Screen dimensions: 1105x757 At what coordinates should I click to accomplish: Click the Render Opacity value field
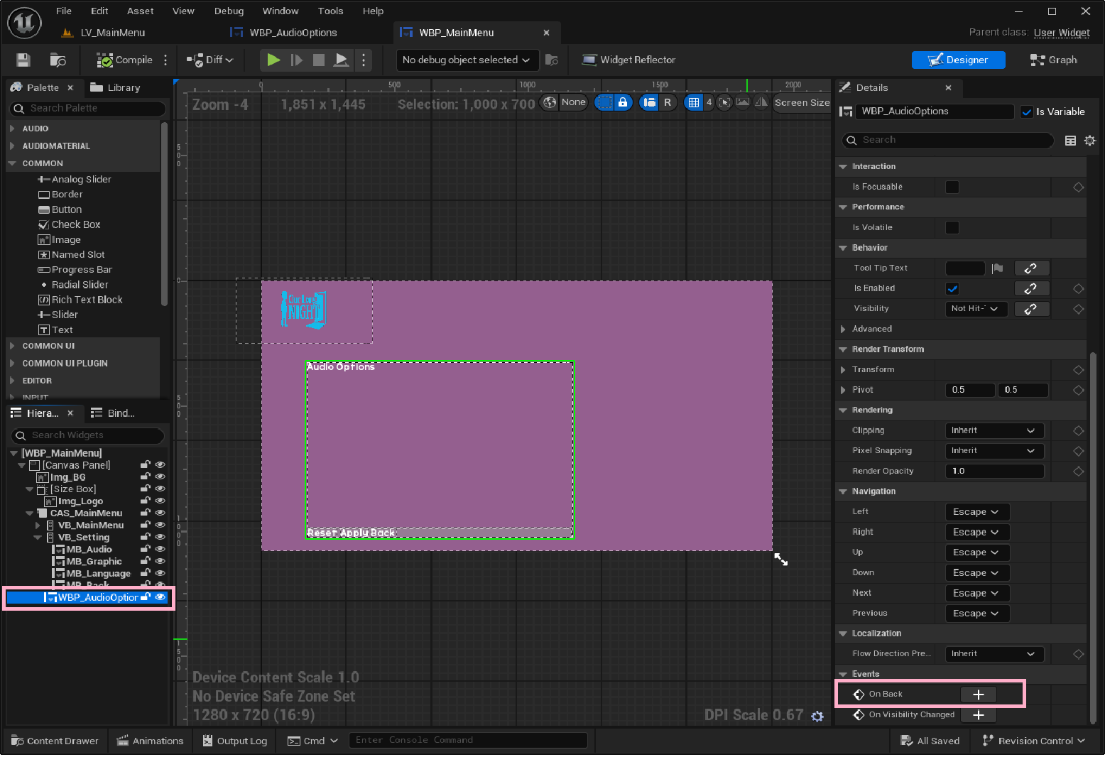(x=994, y=471)
